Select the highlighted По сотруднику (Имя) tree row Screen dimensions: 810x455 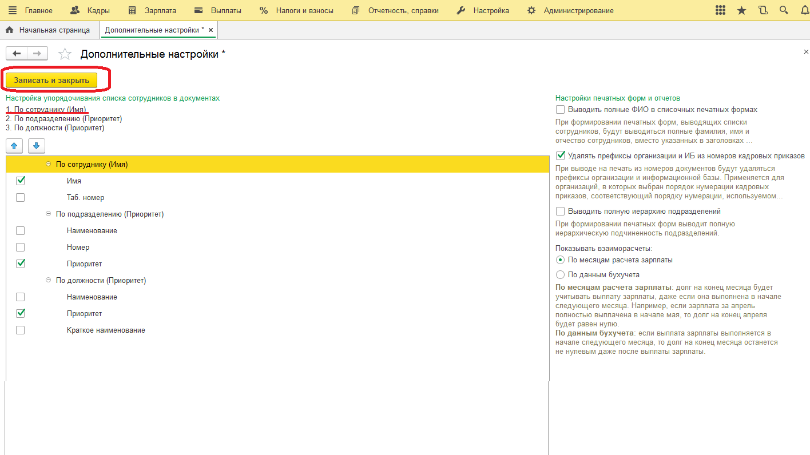(277, 164)
